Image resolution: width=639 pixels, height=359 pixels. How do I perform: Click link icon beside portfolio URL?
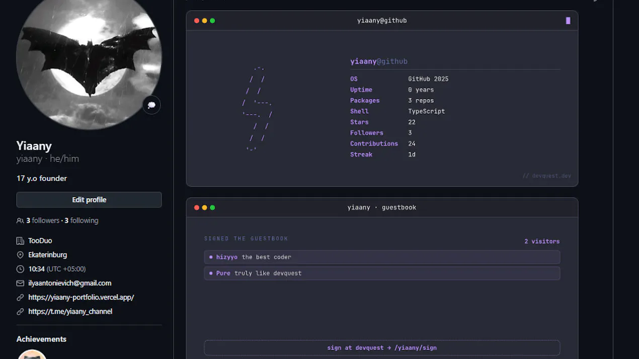[20, 297]
